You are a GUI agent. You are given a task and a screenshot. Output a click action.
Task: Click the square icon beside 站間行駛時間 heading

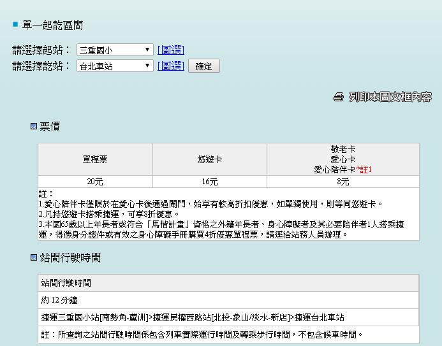click(x=34, y=257)
